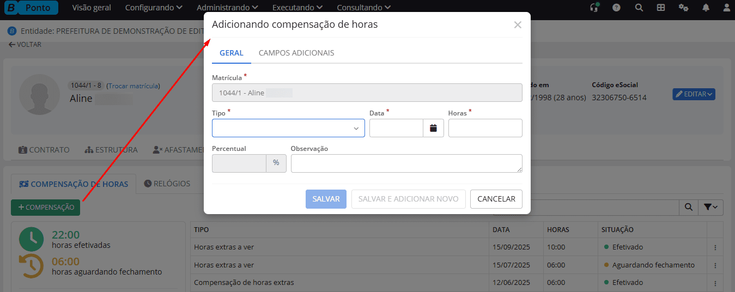
Task: Open row options for 15/07/2025 entry
Action: point(715,265)
